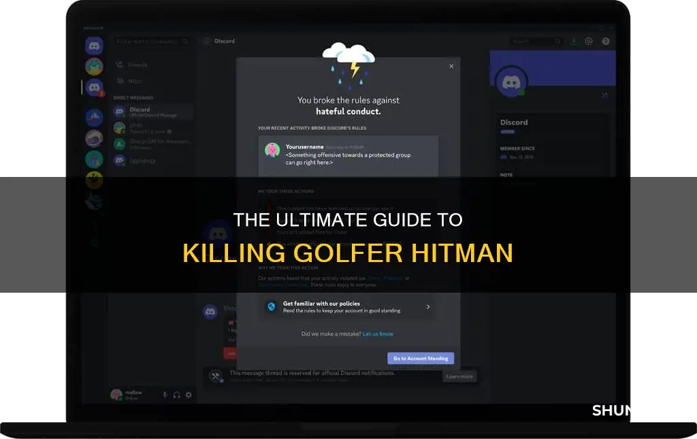Click the Yourusername avatar in the flagged message
The image size is (697, 439).
(272, 150)
